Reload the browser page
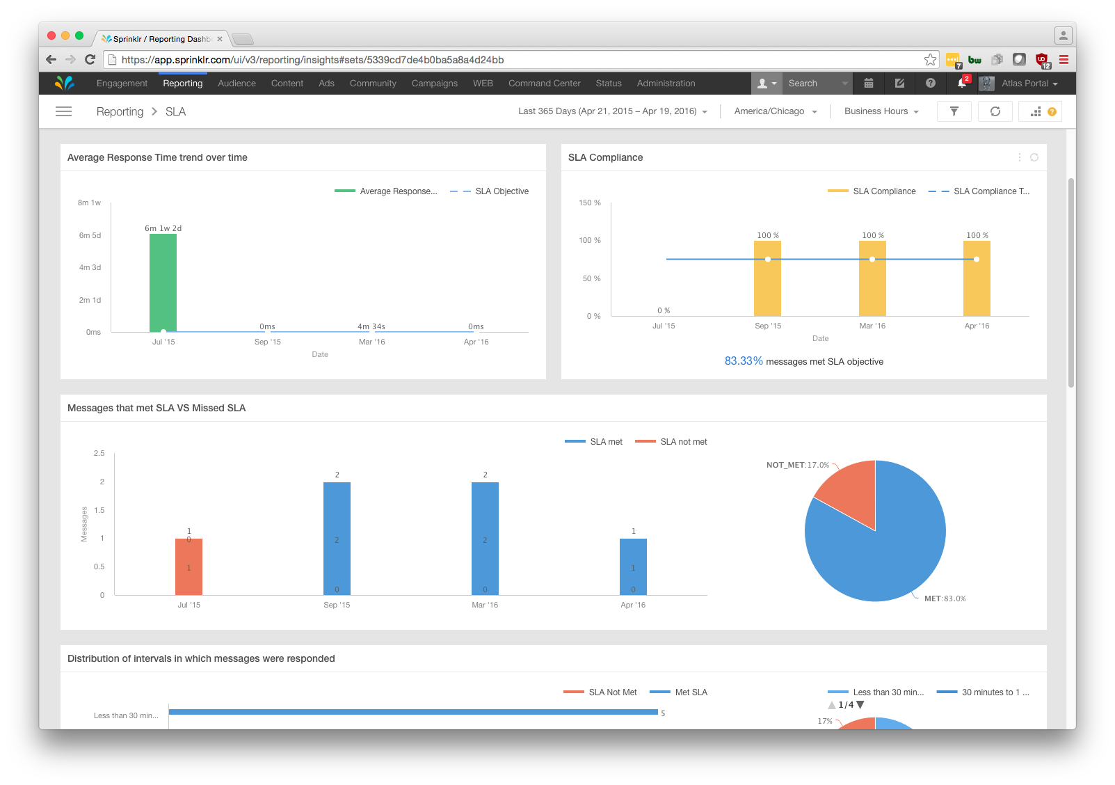 [90, 60]
